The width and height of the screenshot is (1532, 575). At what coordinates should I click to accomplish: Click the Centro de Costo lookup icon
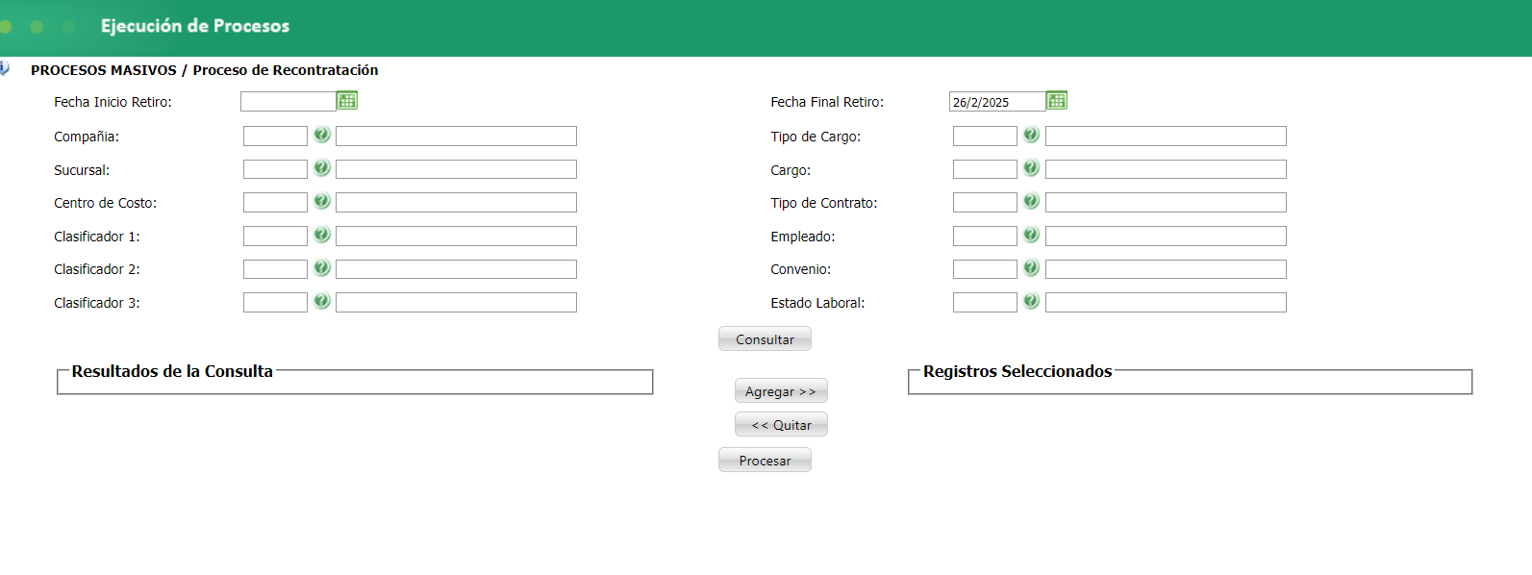coord(322,202)
